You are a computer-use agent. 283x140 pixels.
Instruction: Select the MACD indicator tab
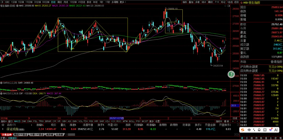17,121
